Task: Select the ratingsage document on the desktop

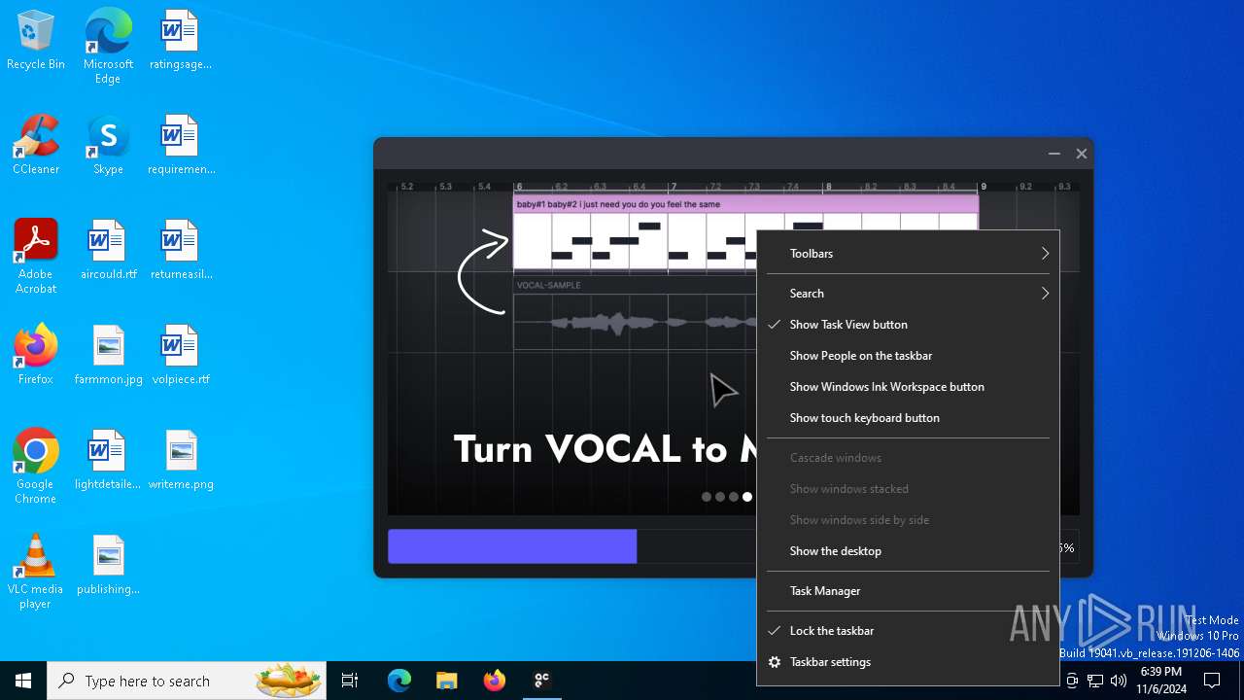Action: click(180, 41)
